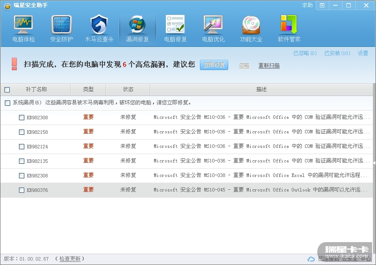Toggle the select-all checkbox in header
Image resolution: width=376 pixels, height=265 pixels.
(7, 90)
